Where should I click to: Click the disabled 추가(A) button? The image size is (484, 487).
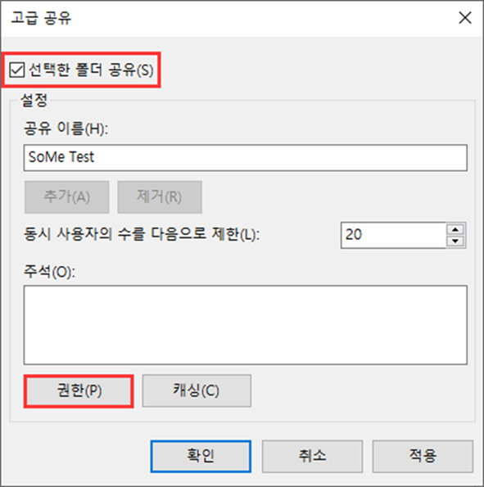point(67,197)
